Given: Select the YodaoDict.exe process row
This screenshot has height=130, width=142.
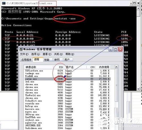Looking at the screenshot, I should point(67,101).
